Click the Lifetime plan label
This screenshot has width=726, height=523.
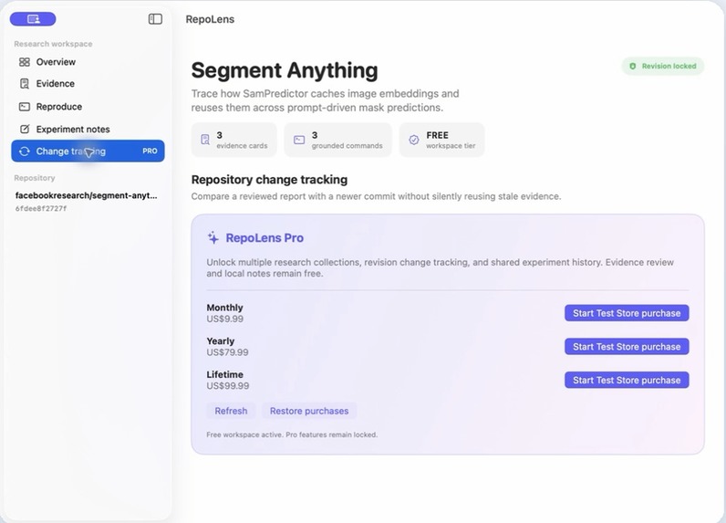coord(224,374)
